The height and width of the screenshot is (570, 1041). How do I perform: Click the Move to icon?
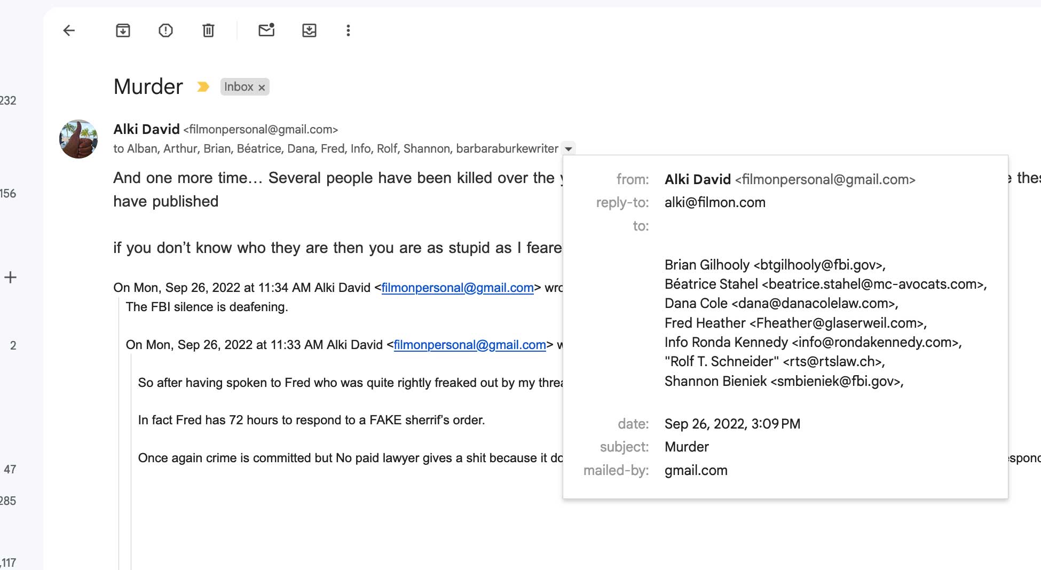pyautogui.click(x=309, y=30)
